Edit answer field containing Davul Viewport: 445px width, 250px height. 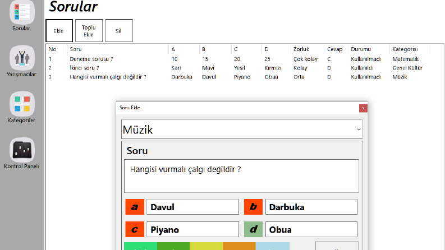[x=192, y=207]
